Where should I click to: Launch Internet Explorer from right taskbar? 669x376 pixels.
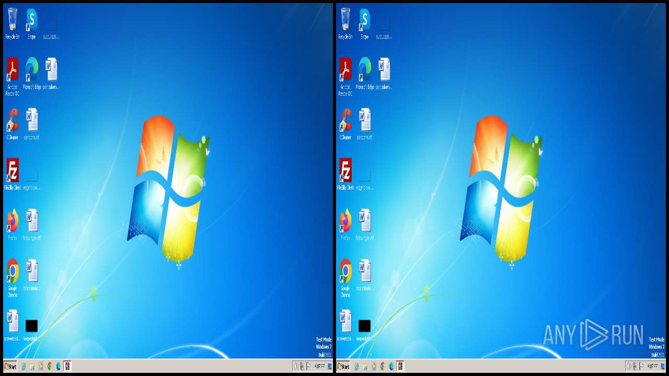point(356,367)
